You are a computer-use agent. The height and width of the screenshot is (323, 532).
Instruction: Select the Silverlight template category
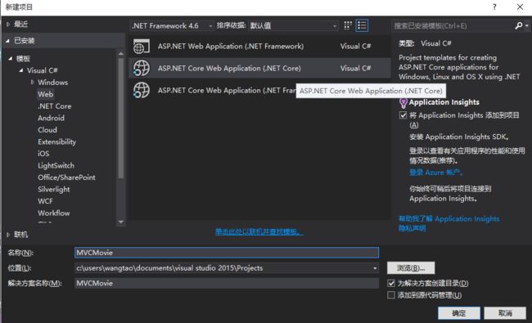click(x=54, y=189)
